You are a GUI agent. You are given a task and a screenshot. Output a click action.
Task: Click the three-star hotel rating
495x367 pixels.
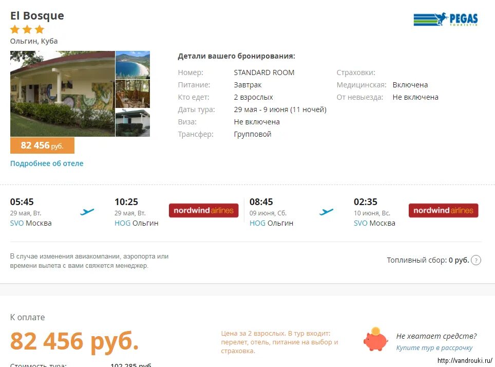(27, 30)
